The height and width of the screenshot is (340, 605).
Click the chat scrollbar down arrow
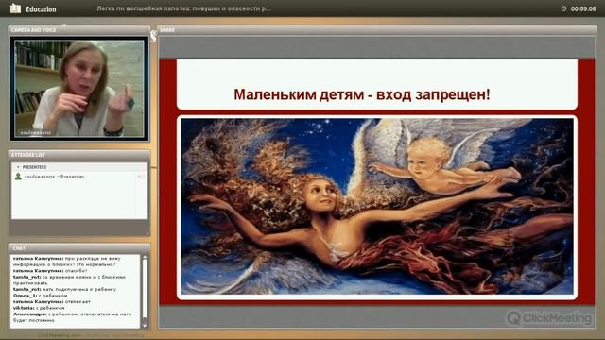point(145,326)
